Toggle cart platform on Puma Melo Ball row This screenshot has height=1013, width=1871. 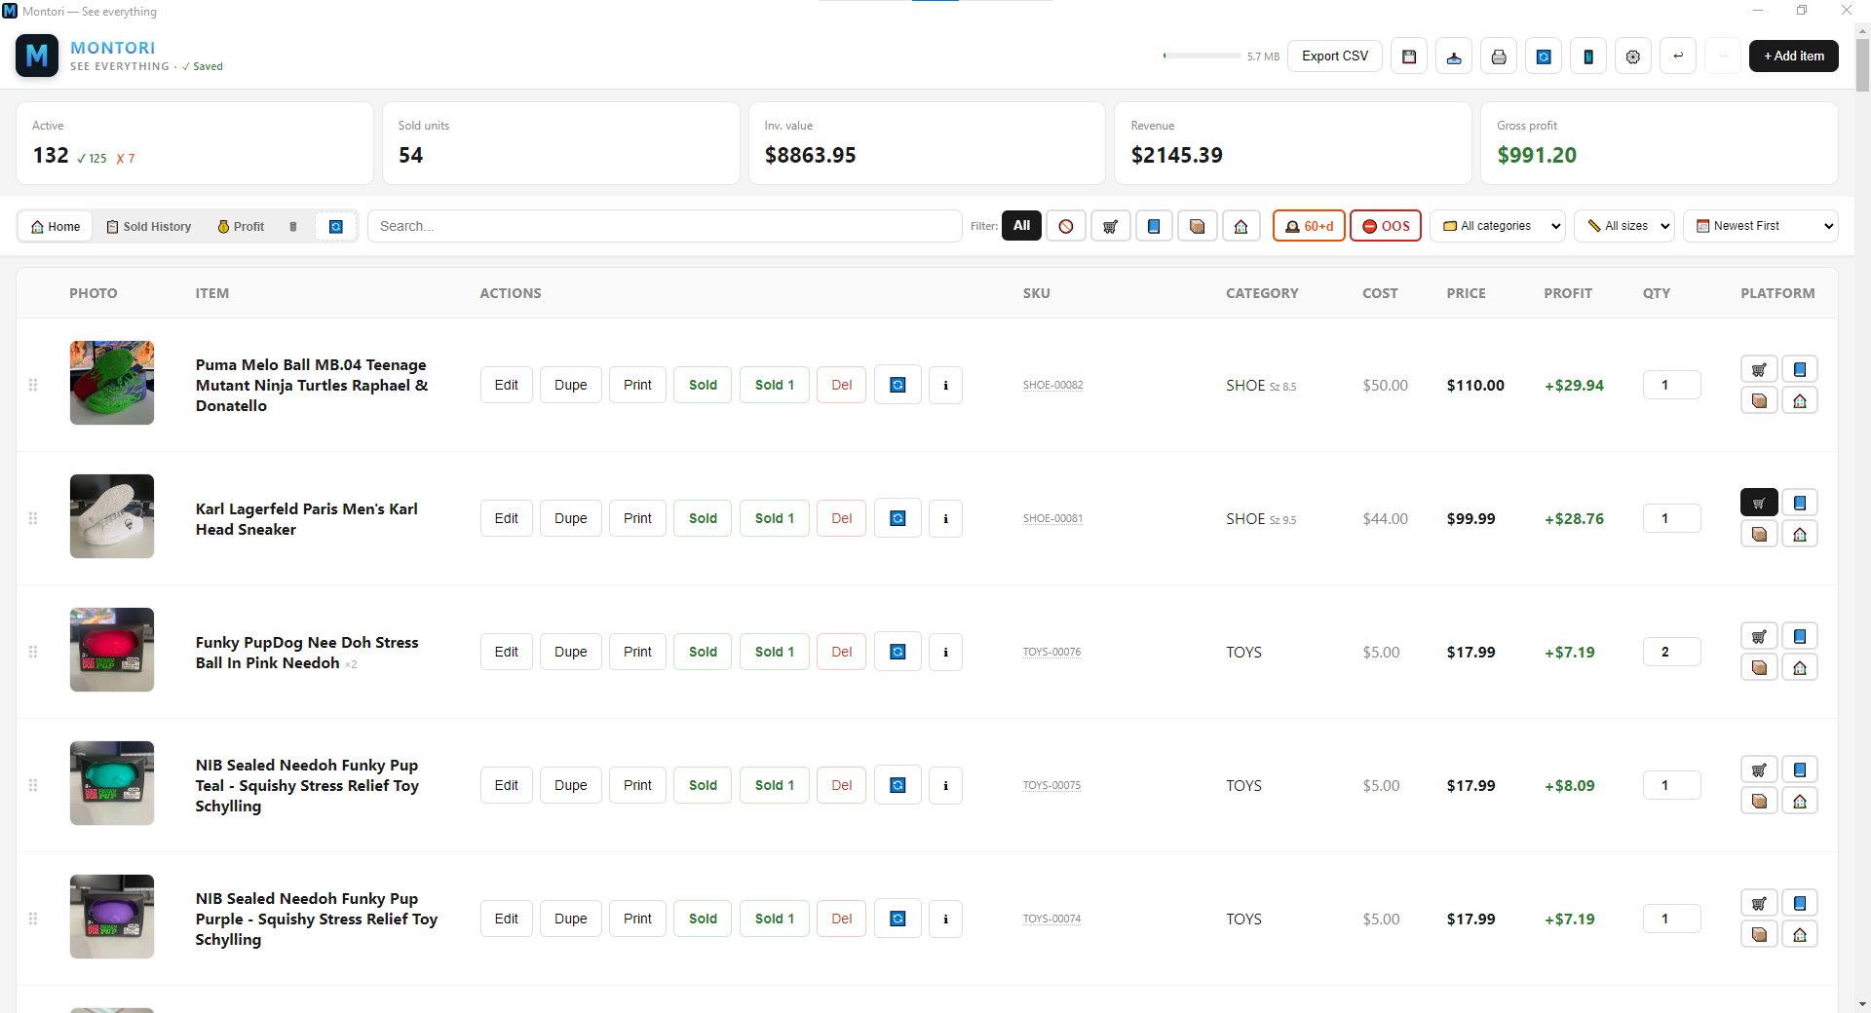[x=1759, y=369]
